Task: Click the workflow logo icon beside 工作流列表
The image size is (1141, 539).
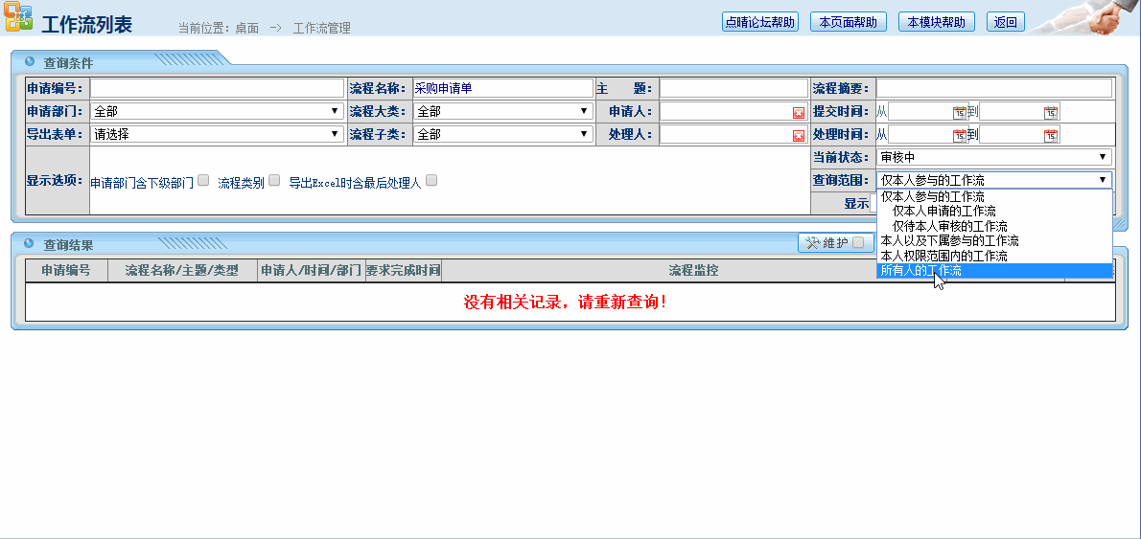Action: click(18, 19)
